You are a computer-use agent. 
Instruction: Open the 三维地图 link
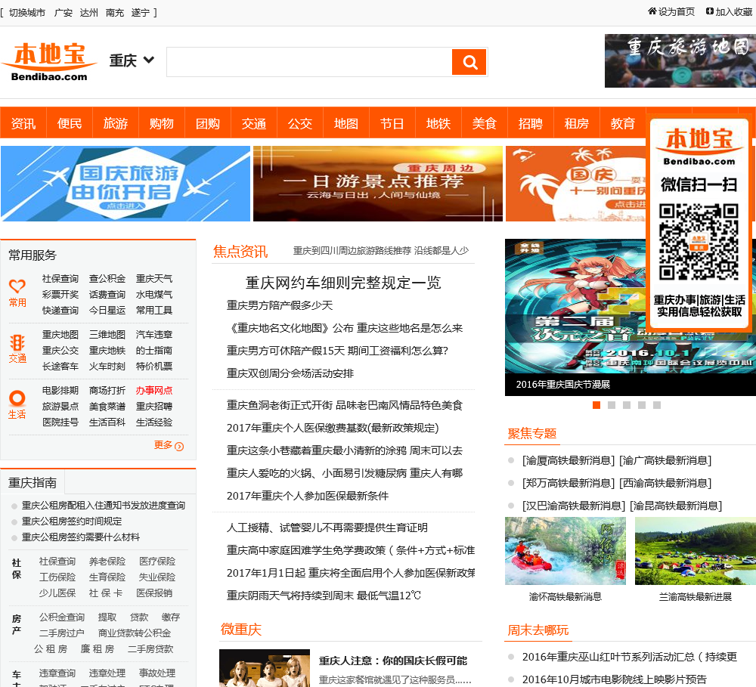pos(107,335)
